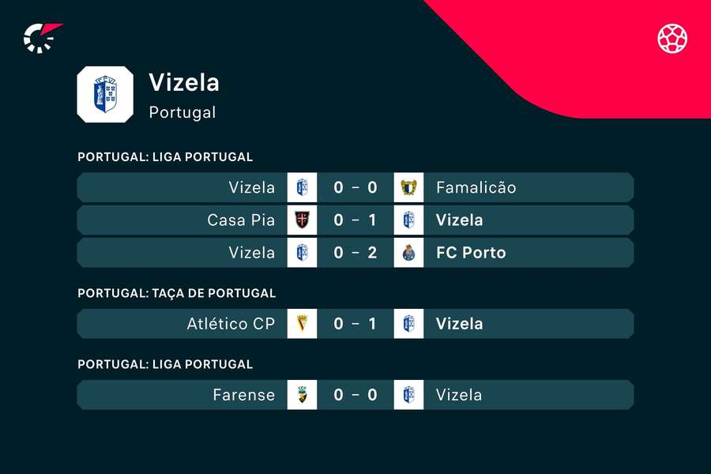Click the Farense team crest
This screenshot has height=474, width=711.
click(302, 395)
